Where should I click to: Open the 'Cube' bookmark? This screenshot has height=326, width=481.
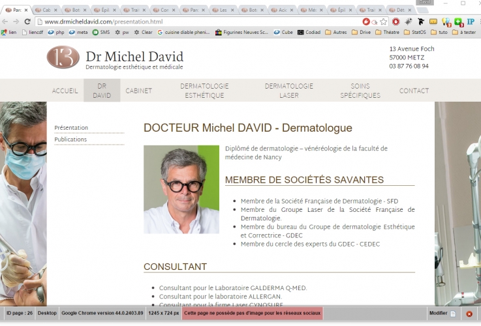(283, 32)
